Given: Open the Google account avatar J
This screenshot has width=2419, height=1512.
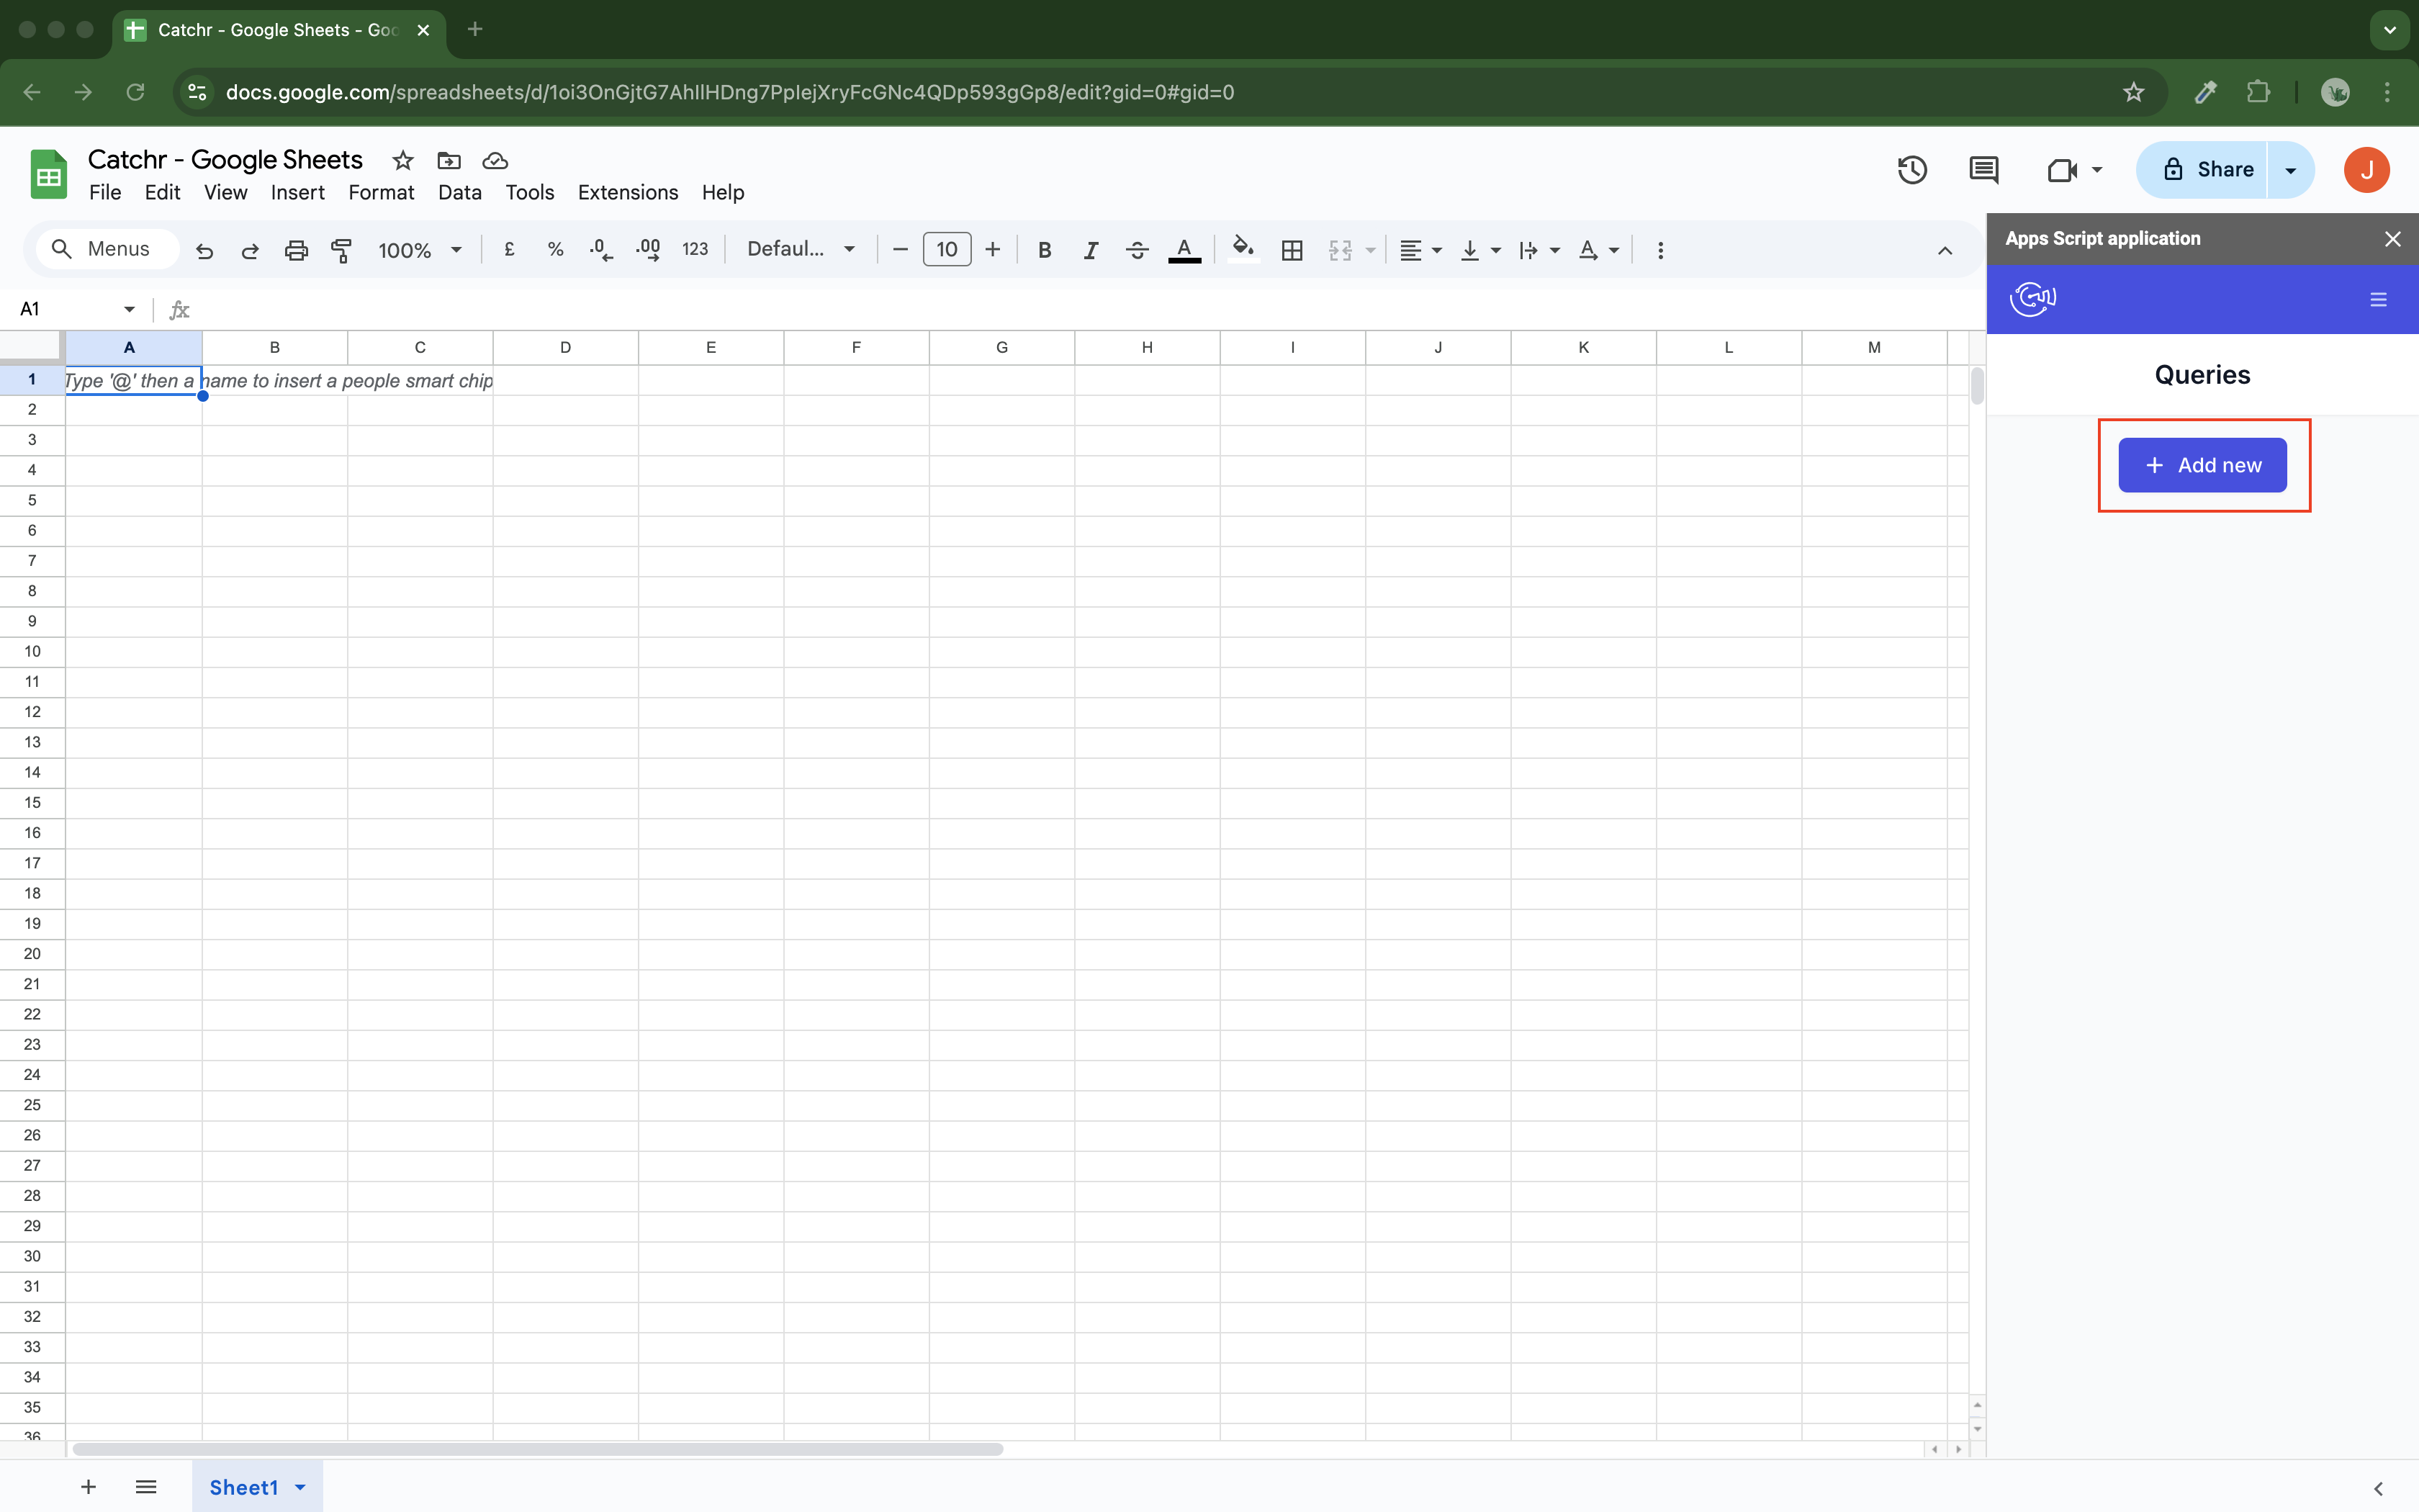Looking at the screenshot, I should 2366,169.
